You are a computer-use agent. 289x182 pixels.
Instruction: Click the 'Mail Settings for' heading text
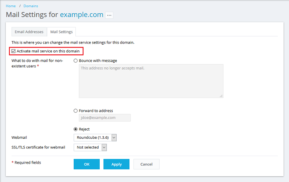click(32, 15)
